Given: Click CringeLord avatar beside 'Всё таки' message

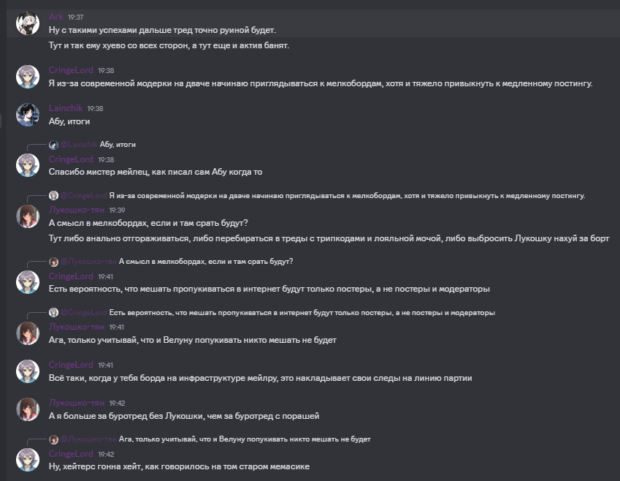Looking at the screenshot, I should coord(27,371).
